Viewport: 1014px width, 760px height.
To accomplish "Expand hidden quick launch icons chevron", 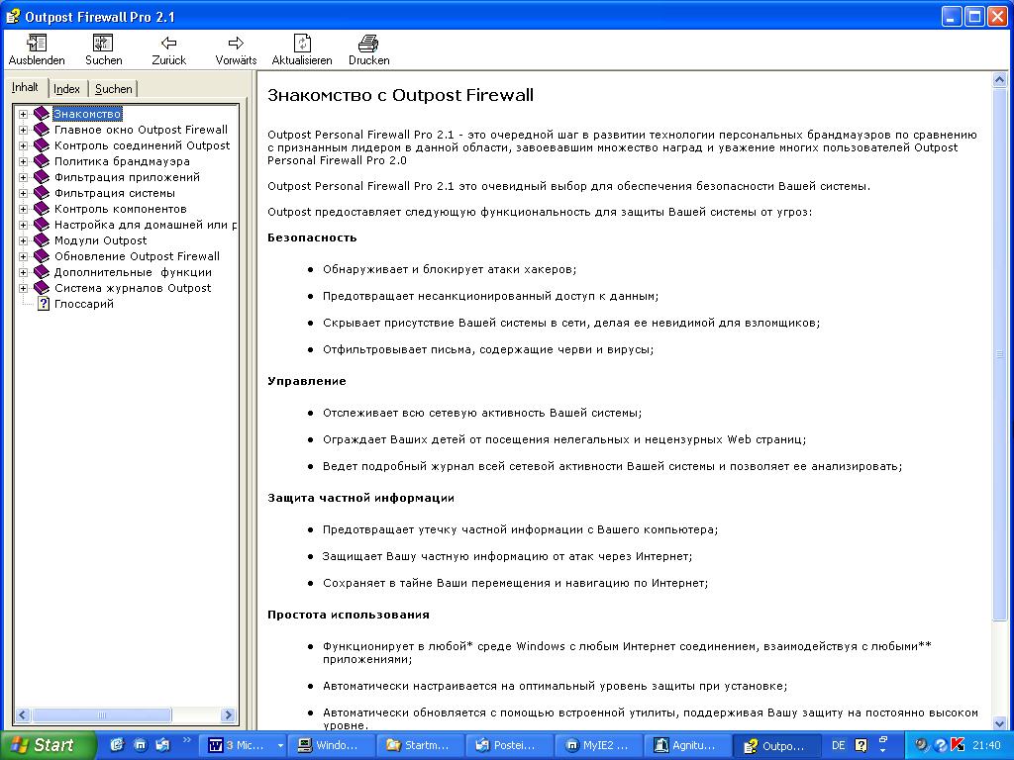I will click(x=186, y=740).
